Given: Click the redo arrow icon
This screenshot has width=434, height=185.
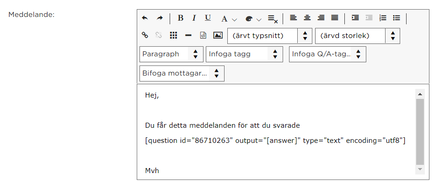Looking at the screenshot, I should (160, 18).
